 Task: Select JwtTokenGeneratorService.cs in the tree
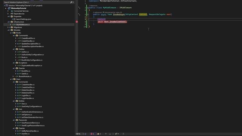coord(32,117)
